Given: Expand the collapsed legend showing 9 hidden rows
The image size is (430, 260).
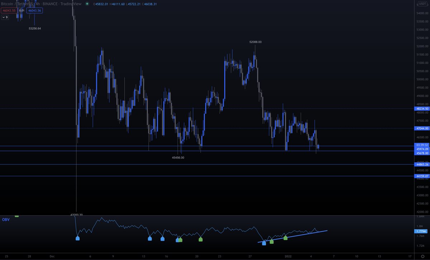Looking at the screenshot, I should [5, 17].
